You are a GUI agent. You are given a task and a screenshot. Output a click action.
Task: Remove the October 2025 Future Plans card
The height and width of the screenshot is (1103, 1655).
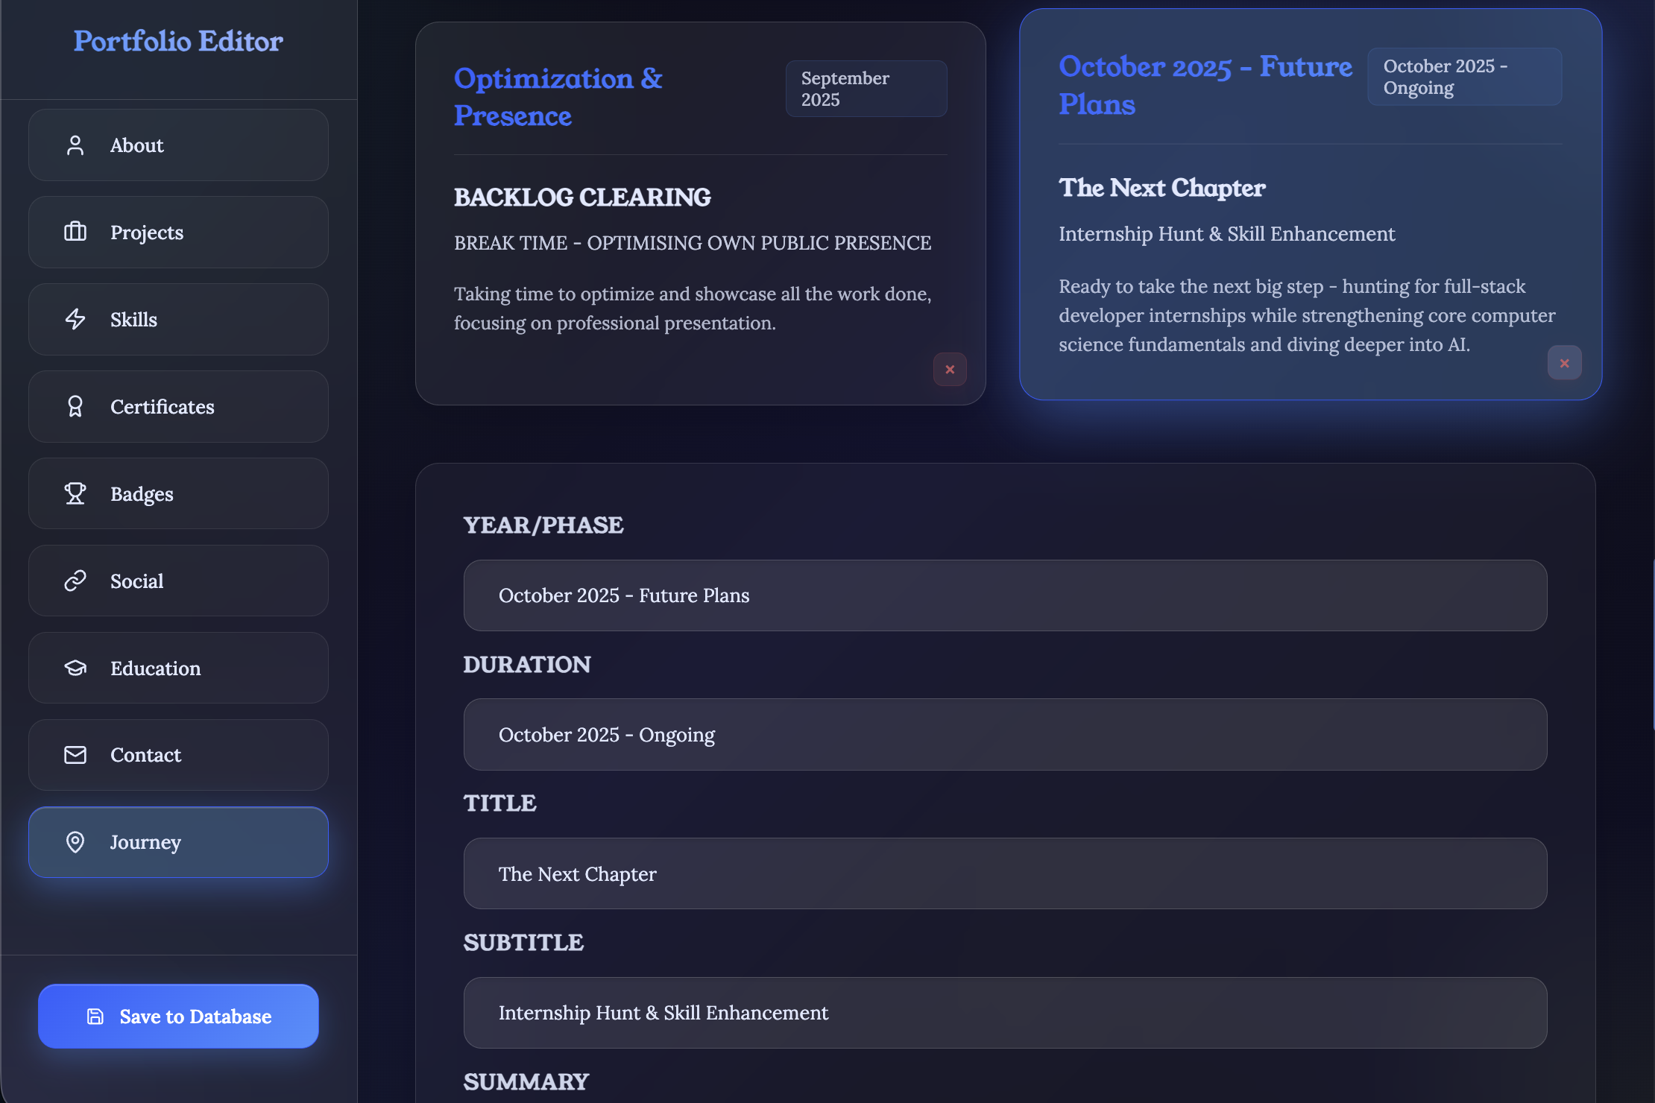tap(1564, 363)
